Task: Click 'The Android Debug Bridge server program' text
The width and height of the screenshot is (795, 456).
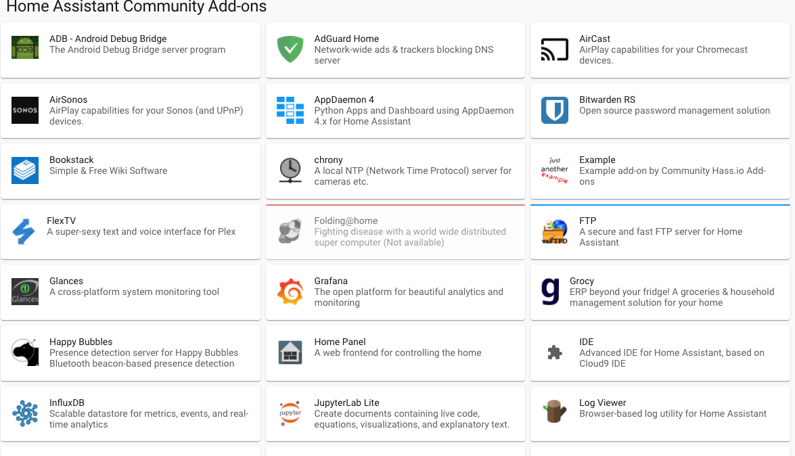Action: pyautogui.click(x=137, y=49)
